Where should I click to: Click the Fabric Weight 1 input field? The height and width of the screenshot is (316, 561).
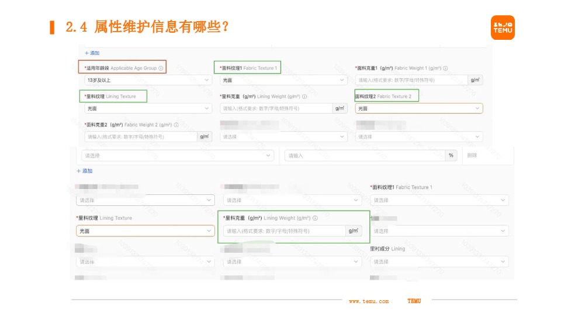[x=411, y=80]
